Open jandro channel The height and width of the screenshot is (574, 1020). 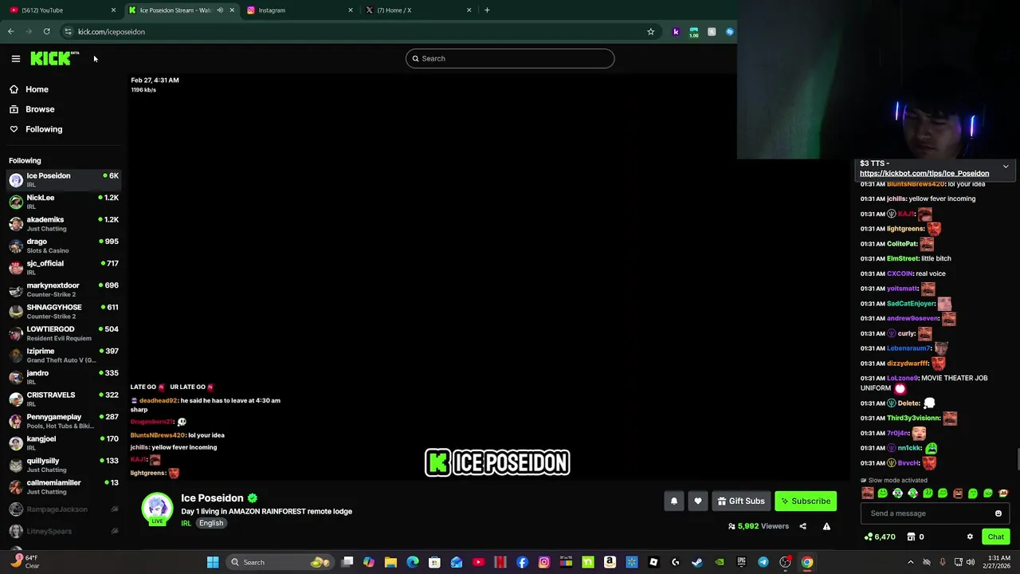click(x=64, y=377)
